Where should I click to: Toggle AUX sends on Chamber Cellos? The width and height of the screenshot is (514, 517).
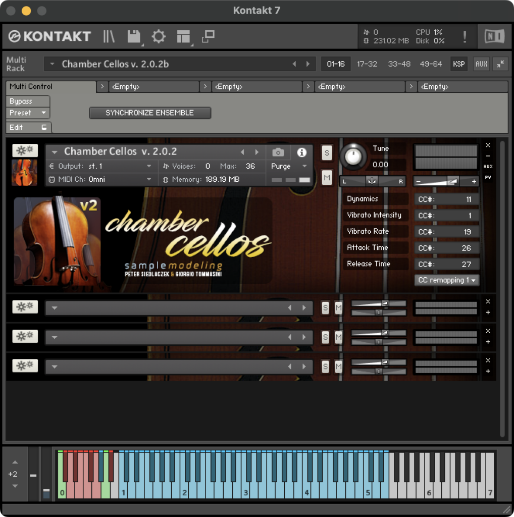(488, 166)
